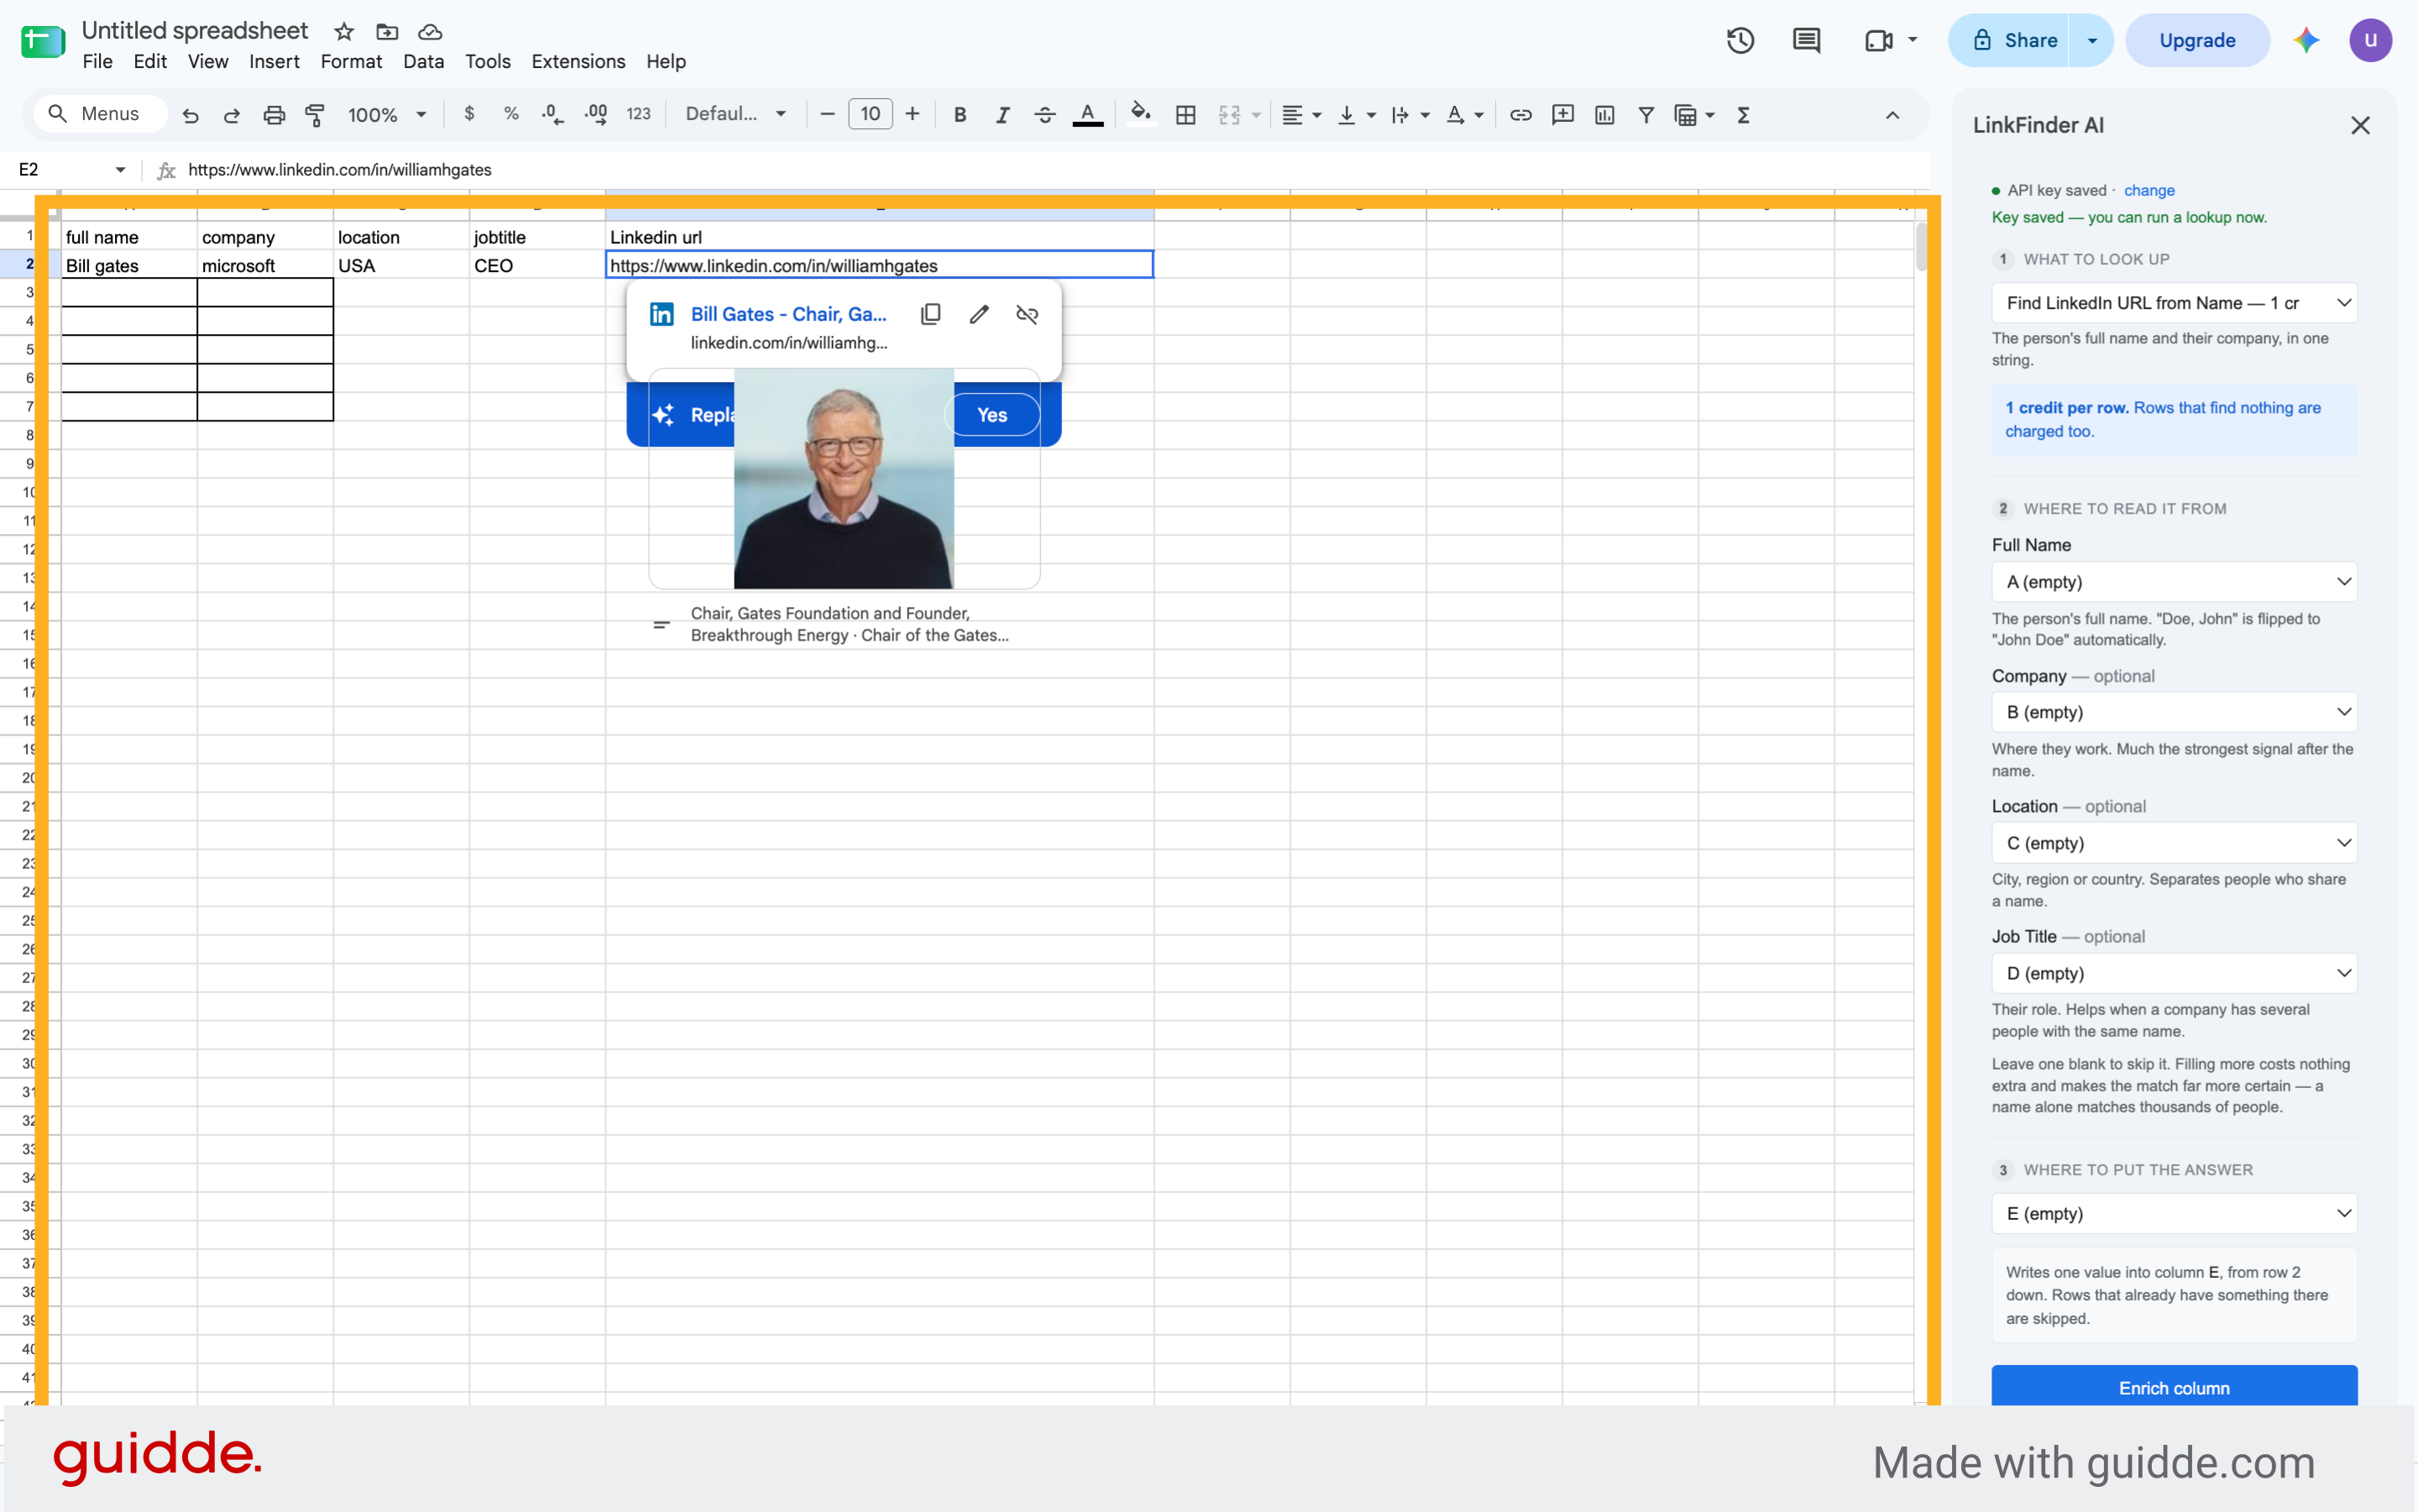The image size is (2418, 1512).
Task: Toggle italic formatting
Action: (1002, 115)
